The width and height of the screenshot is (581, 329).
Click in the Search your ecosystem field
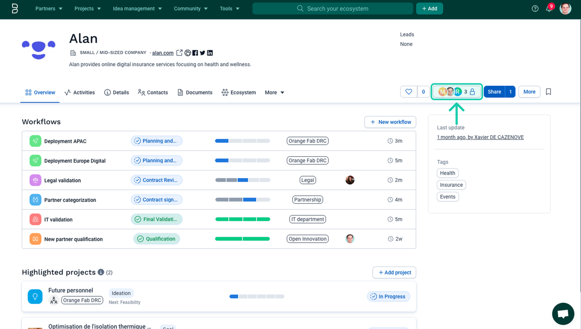pos(333,8)
